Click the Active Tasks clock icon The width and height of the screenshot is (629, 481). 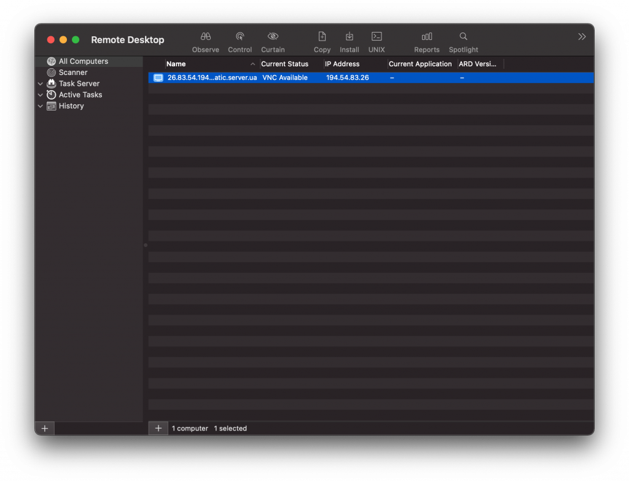tap(52, 95)
